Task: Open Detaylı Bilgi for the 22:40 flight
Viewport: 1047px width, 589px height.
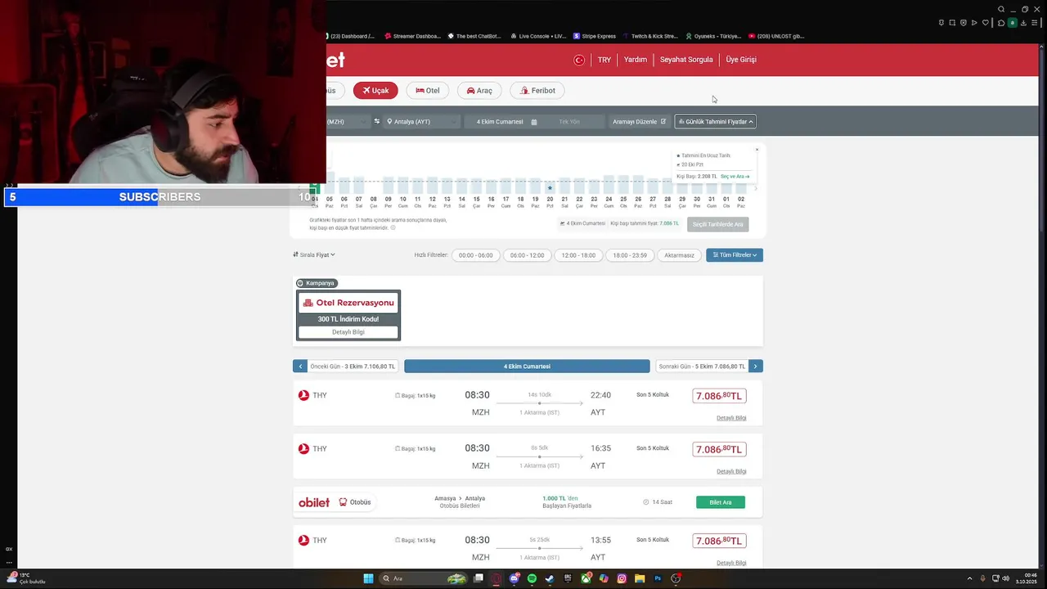Action: click(x=731, y=418)
